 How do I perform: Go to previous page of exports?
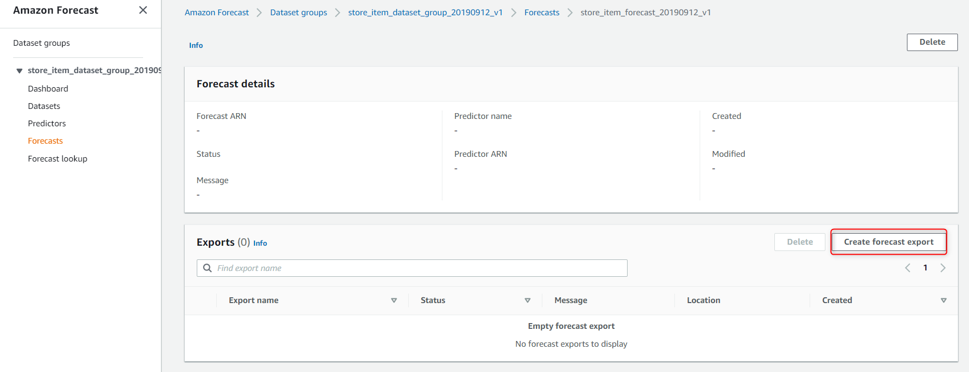click(907, 268)
